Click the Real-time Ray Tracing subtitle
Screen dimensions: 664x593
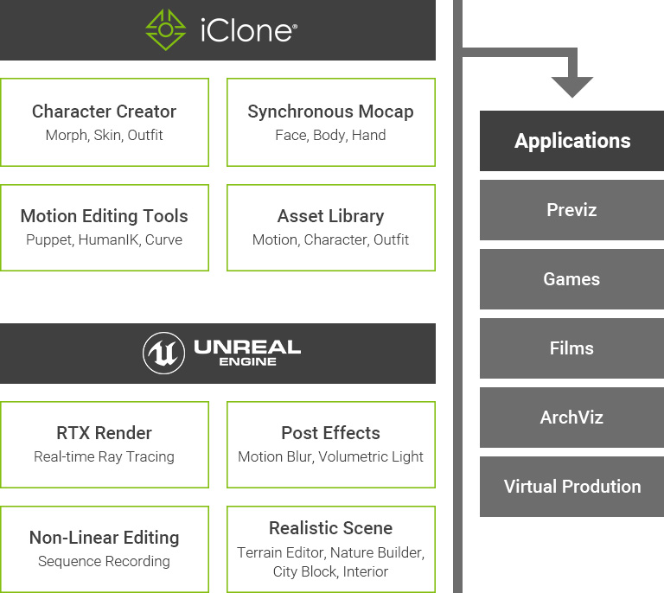pyautogui.click(x=105, y=456)
